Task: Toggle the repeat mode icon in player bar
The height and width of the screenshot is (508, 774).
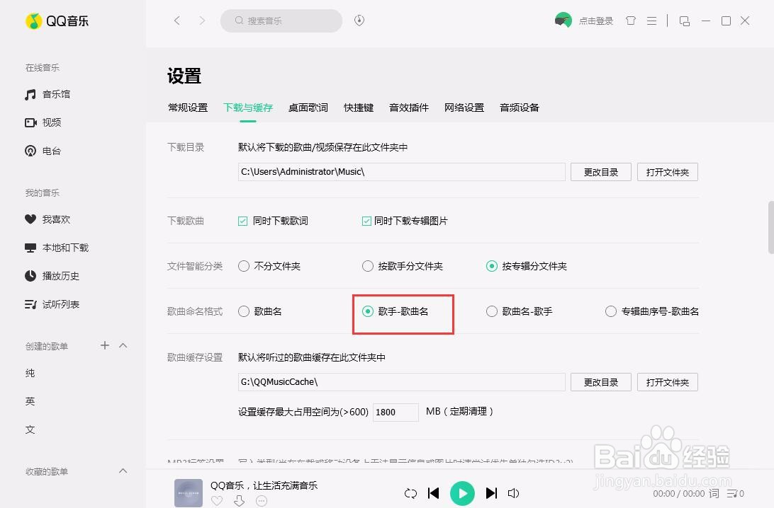Action: [410, 493]
